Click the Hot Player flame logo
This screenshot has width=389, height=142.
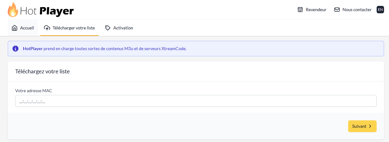click(13, 10)
